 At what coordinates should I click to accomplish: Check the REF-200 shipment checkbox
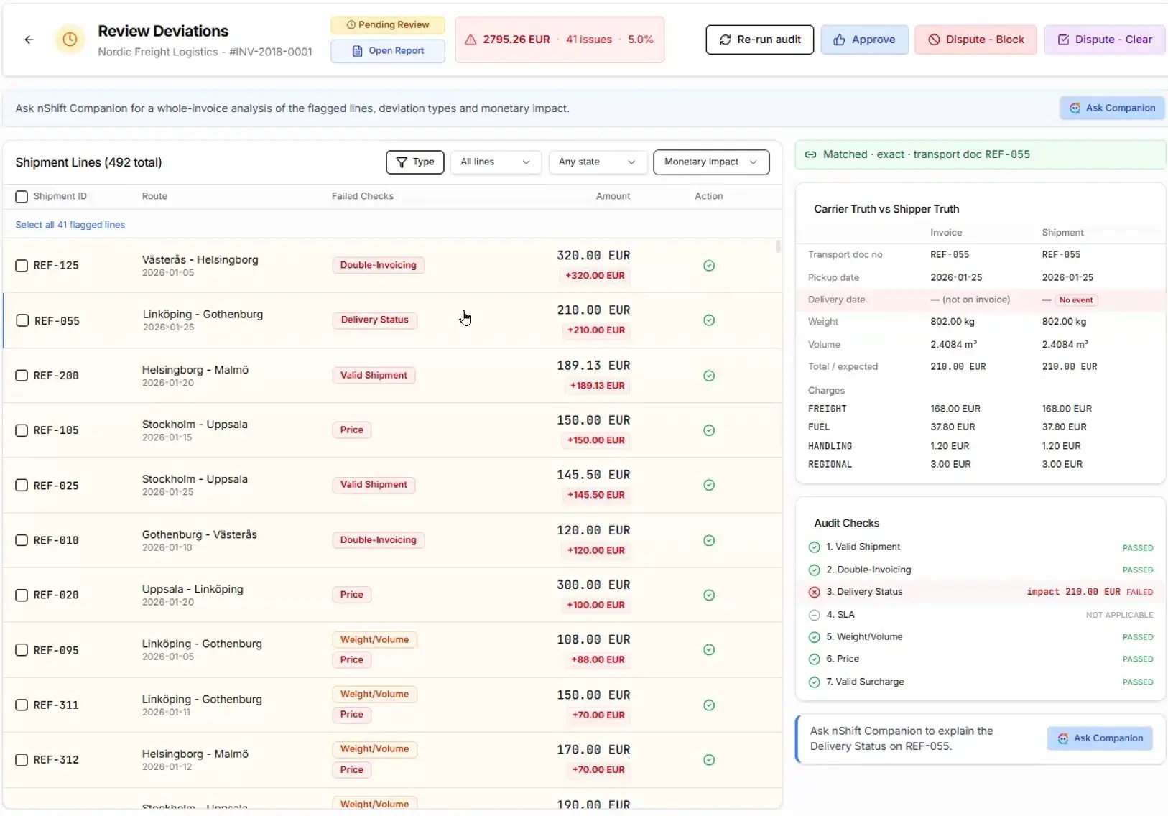pos(22,376)
